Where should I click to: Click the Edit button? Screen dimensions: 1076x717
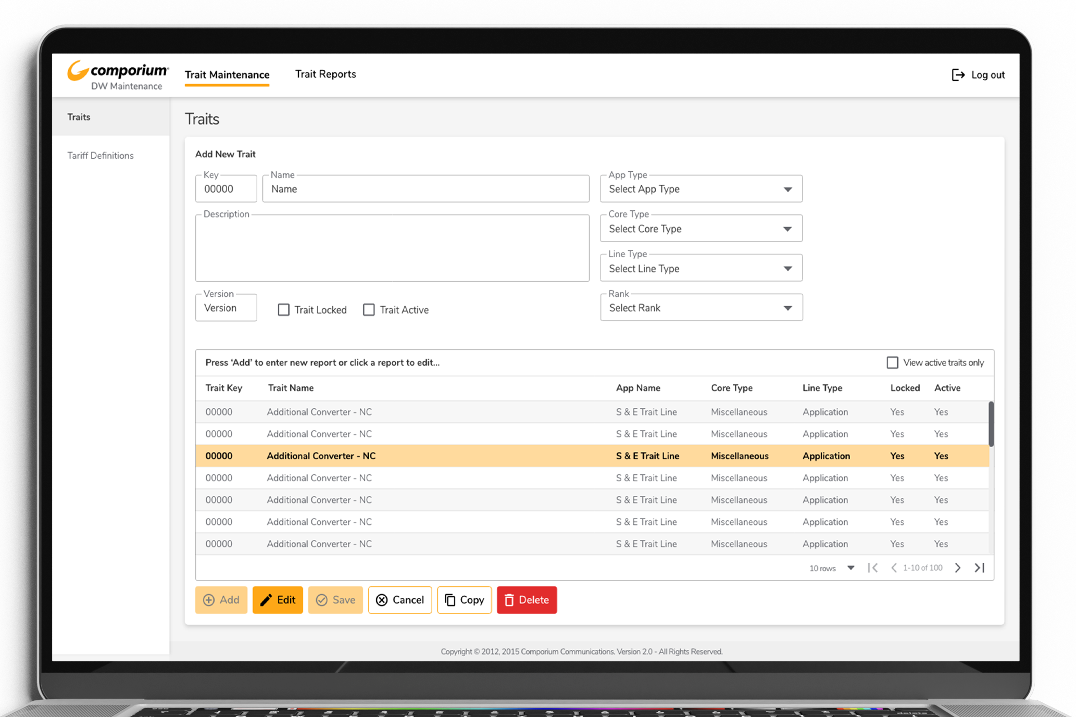(x=278, y=600)
